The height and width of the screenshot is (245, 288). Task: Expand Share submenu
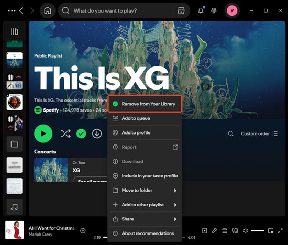pos(145,219)
